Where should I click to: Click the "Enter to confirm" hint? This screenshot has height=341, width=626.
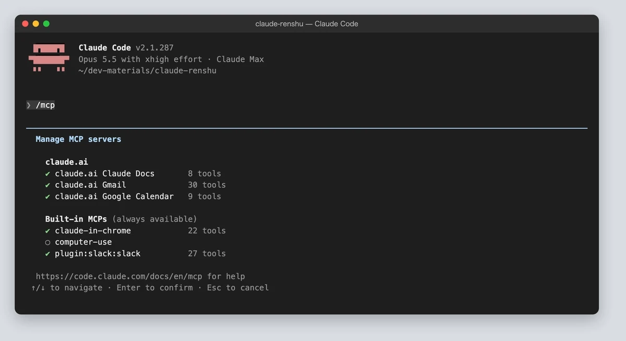tap(155, 288)
